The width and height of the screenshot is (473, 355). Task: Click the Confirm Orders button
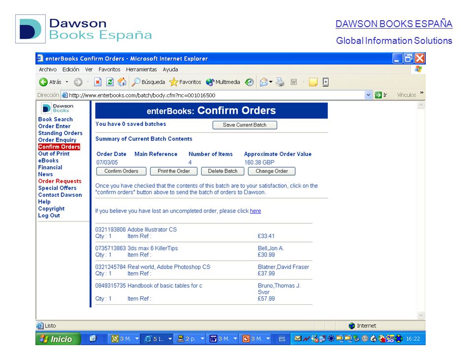(121, 171)
